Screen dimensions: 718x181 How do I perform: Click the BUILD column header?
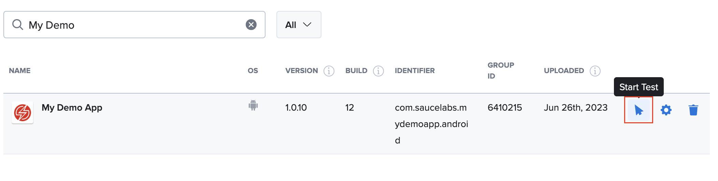coord(356,71)
